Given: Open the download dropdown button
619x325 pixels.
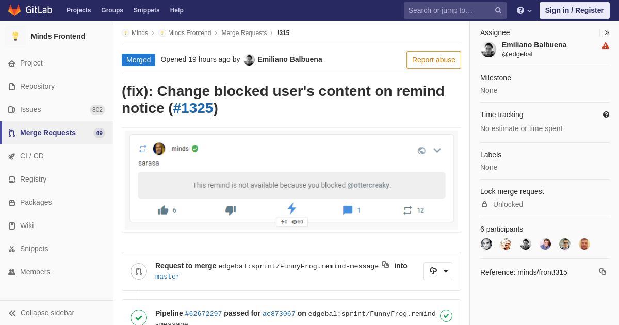Looking at the screenshot, I should (x=438, y=271).
